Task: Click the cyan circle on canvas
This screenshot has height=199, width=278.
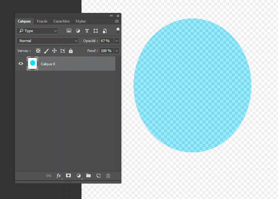Action: click(192, 85)
